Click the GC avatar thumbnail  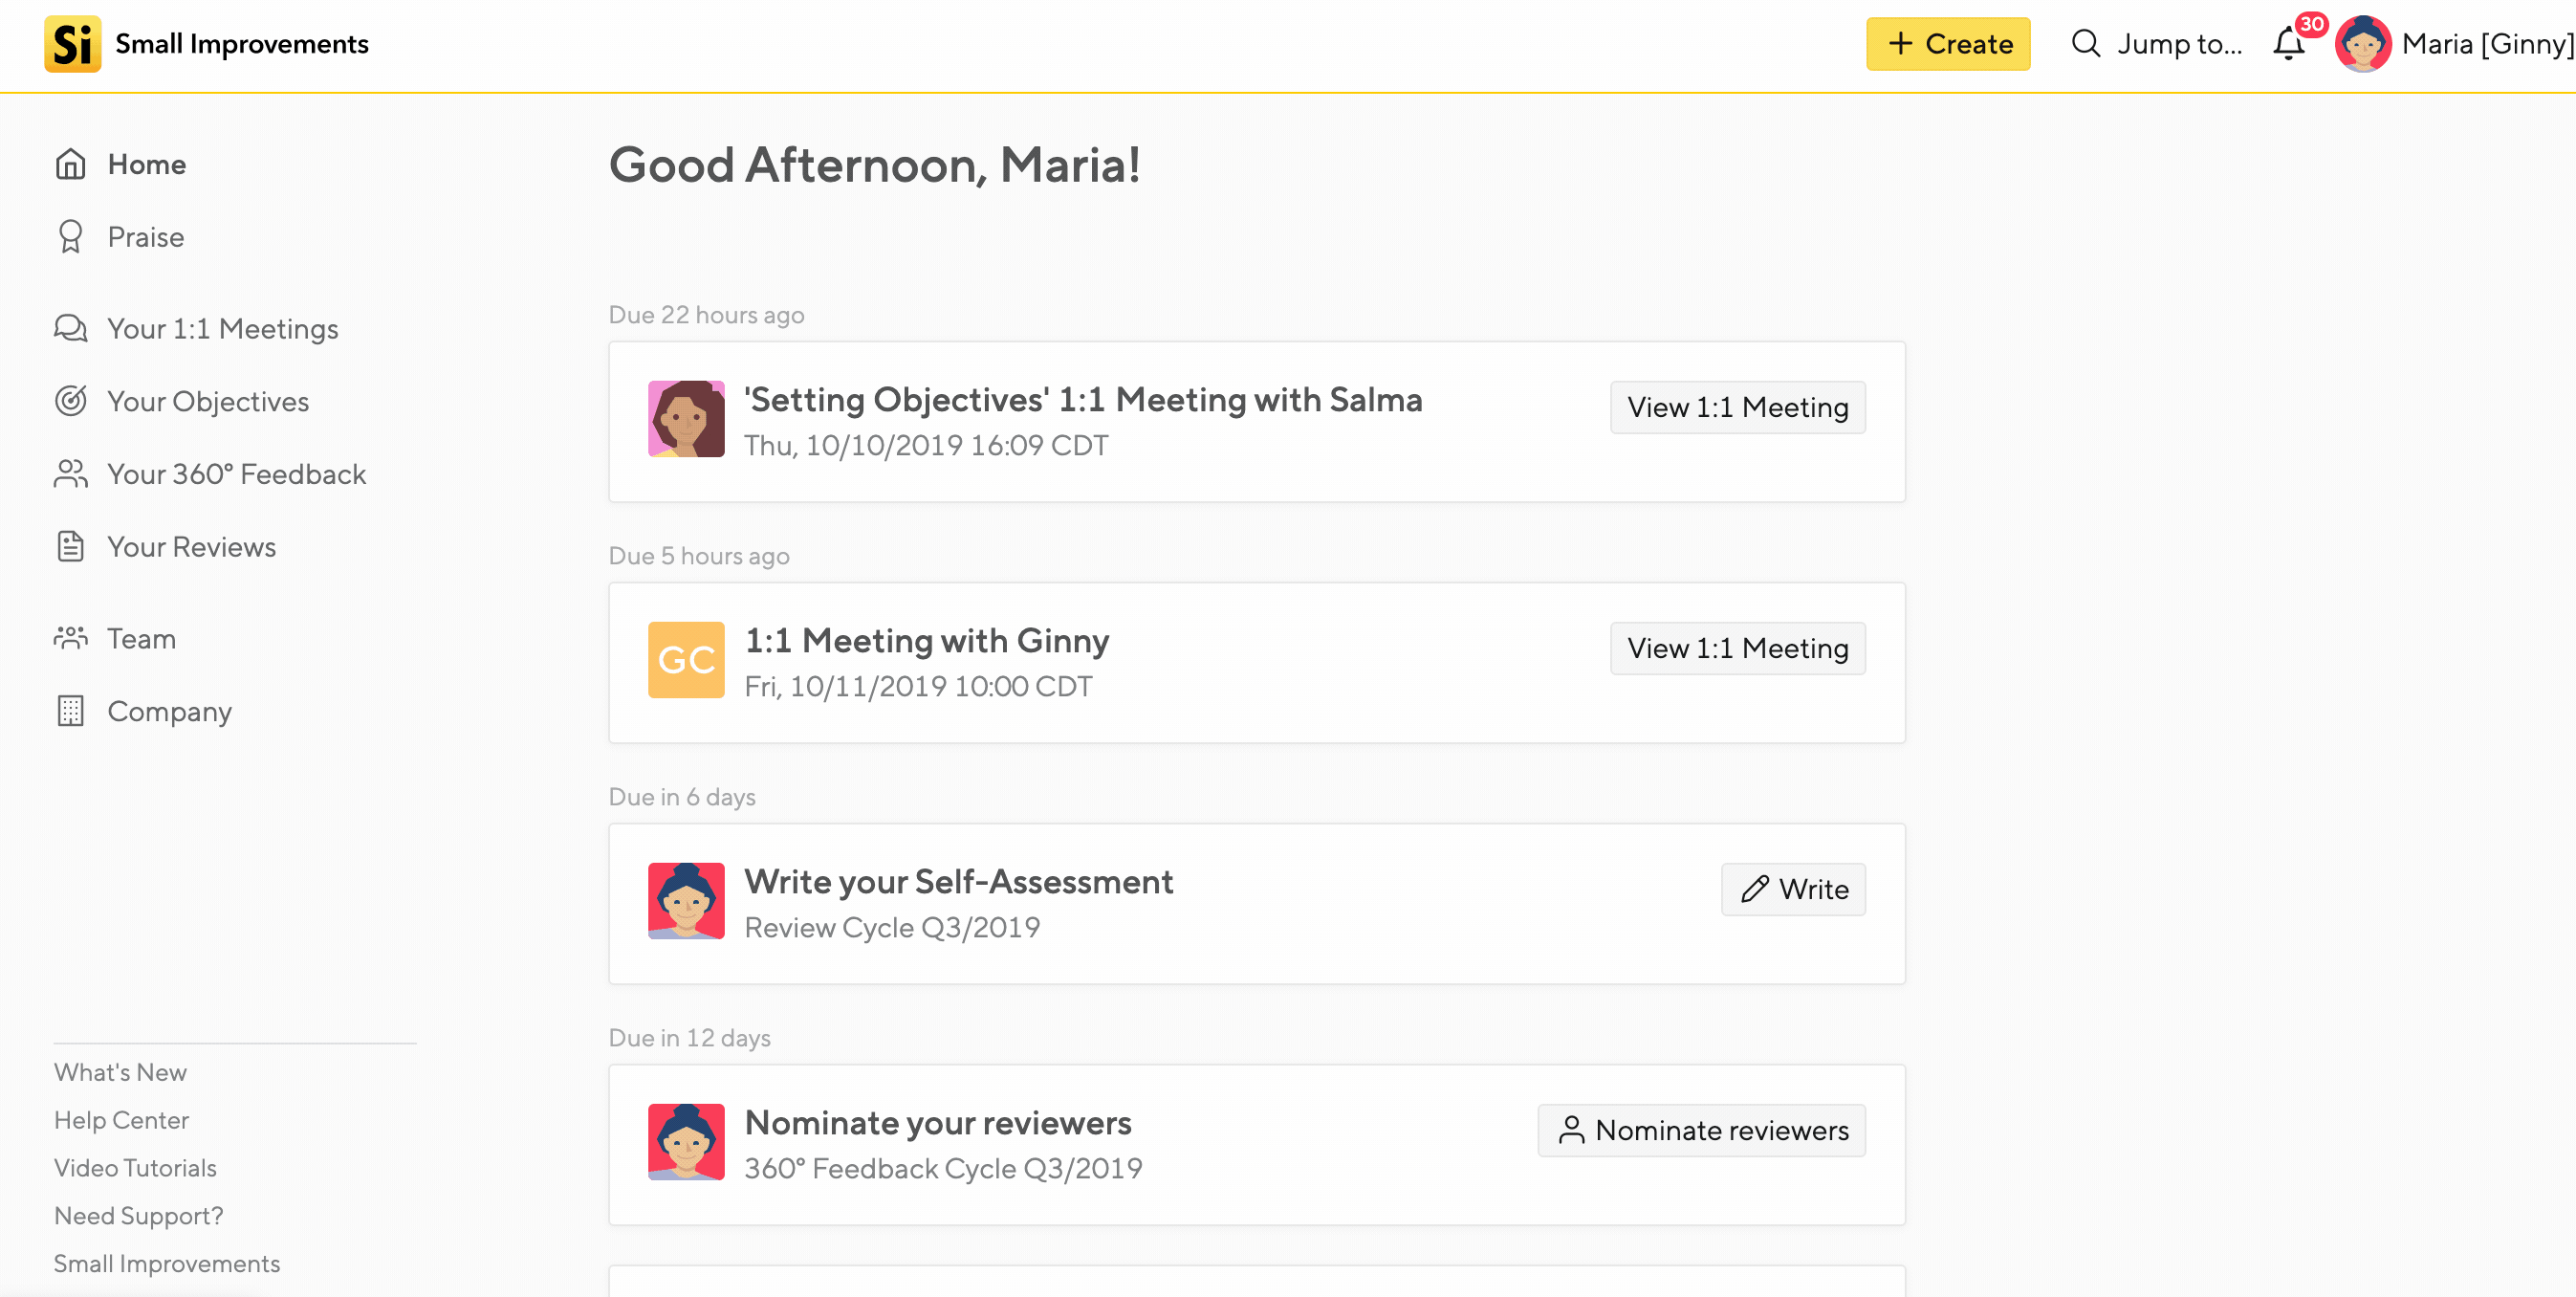(686, 660)
